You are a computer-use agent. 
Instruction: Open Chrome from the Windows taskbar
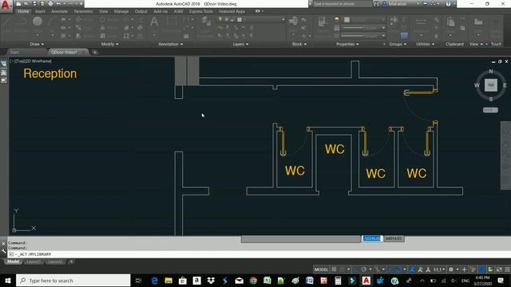tap(253, 281)
